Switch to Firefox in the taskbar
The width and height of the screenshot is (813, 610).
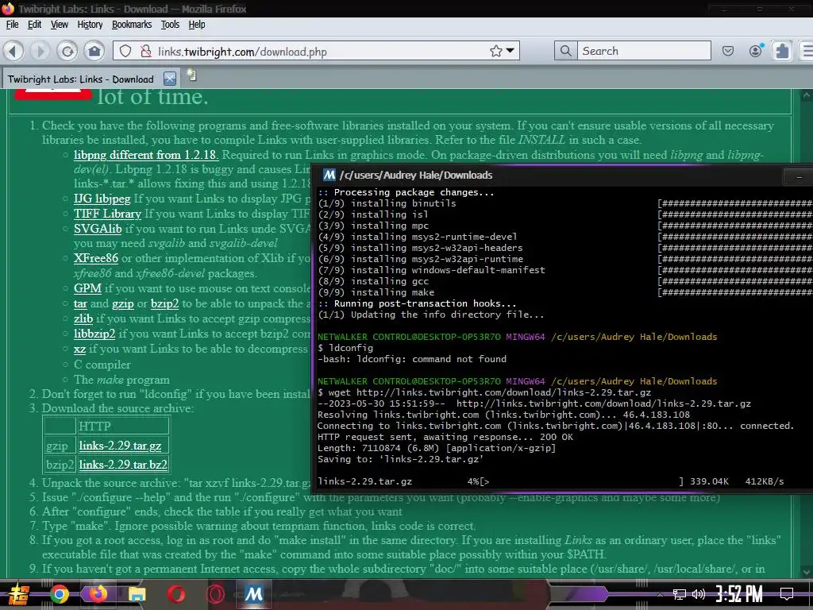pyautogui.click(x=98, y=594)
